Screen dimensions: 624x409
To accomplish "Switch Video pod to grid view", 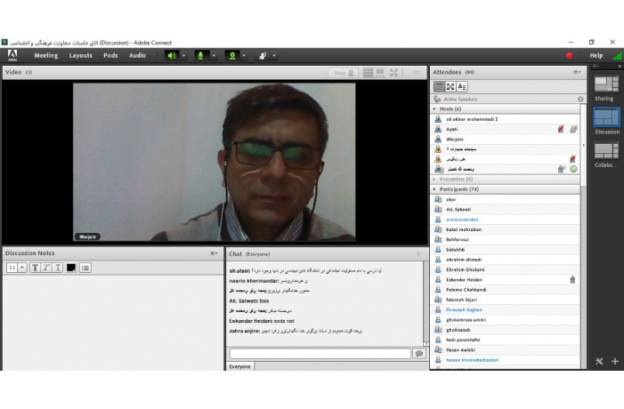I will [369, 72].
